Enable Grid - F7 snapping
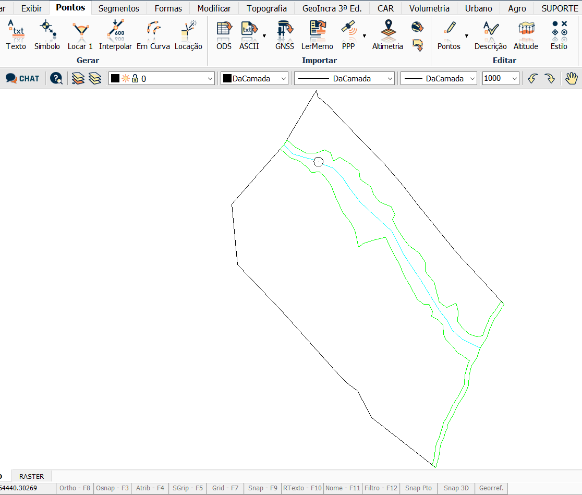Viewport: 582px width, 495px height. point(225,488)
